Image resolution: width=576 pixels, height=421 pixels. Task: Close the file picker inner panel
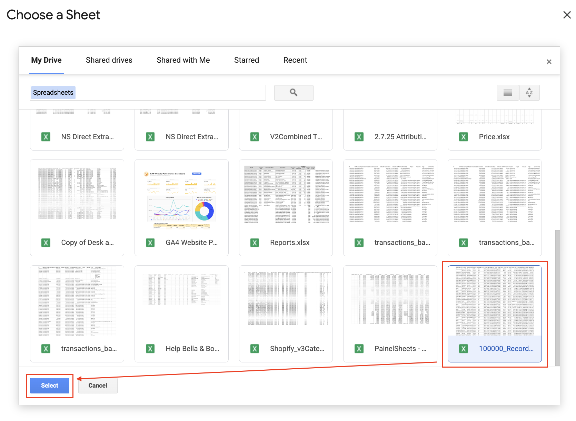(x=549, y=62)
